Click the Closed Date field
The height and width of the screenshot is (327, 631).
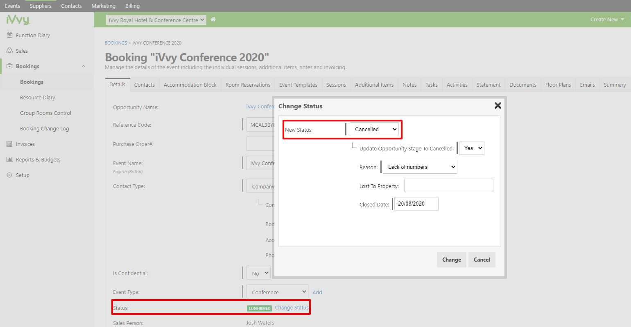pos(416,204)
